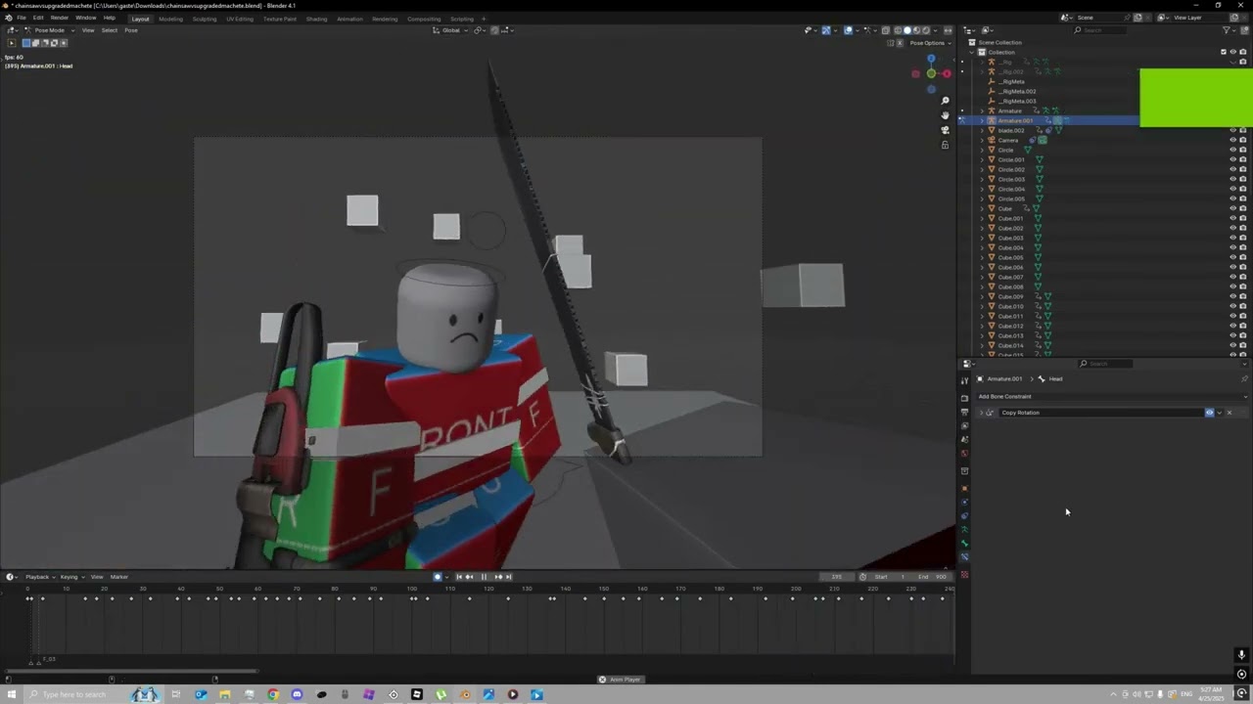Open the outliner filter dropdown
The height and width of the screenshot is (704, 1253).
1229,30
